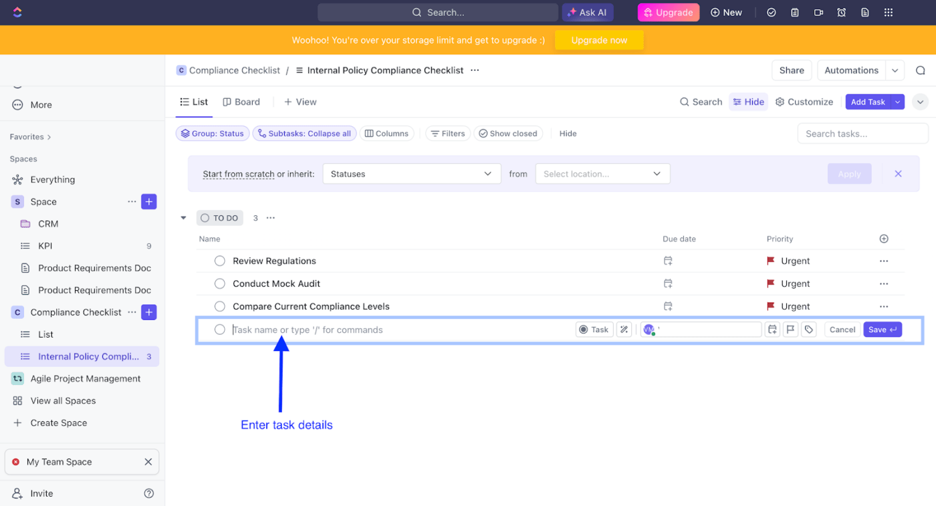Click the video clip recorder icon
This screenshot has width=936, height=506.
pyautogui.click(x=818, y=13)
